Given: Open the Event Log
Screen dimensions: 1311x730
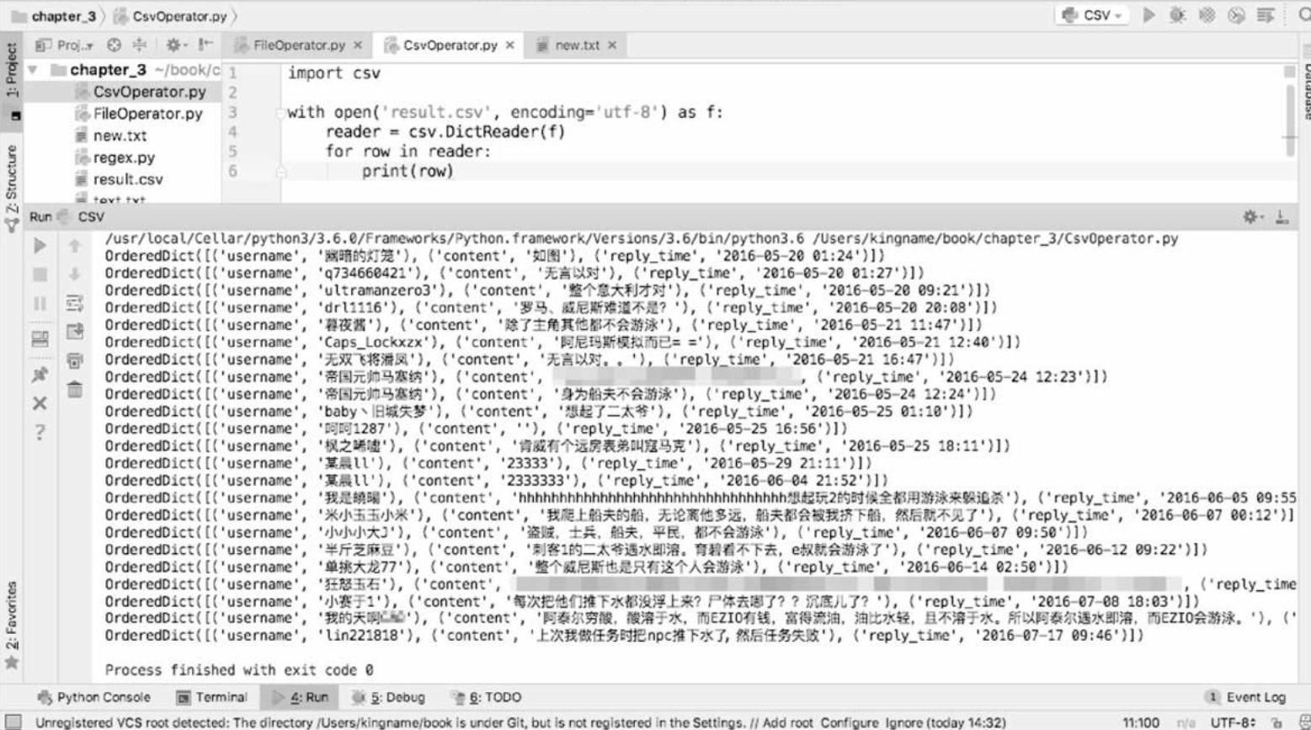Looking at the screenshot, I should [1245, 697].
